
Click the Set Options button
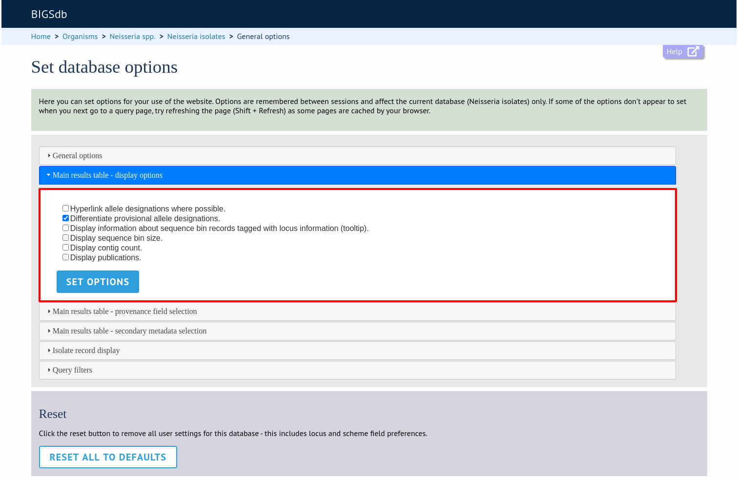click(98, 282)
